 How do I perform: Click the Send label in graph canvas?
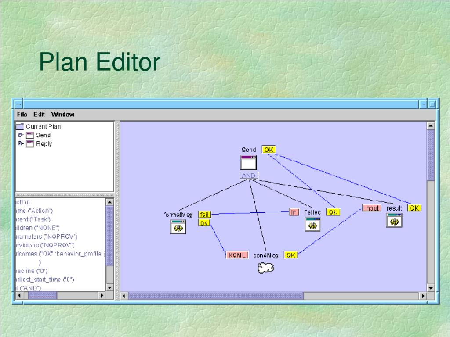249,150
